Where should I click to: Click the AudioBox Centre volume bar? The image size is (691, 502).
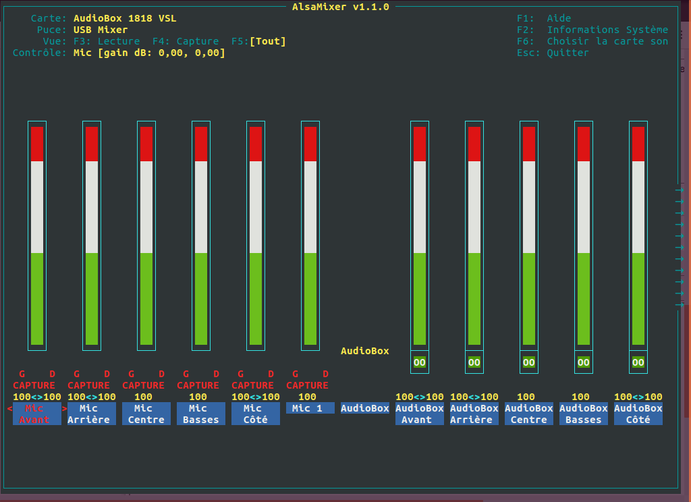pyautogui.click(x=529, y=235)
